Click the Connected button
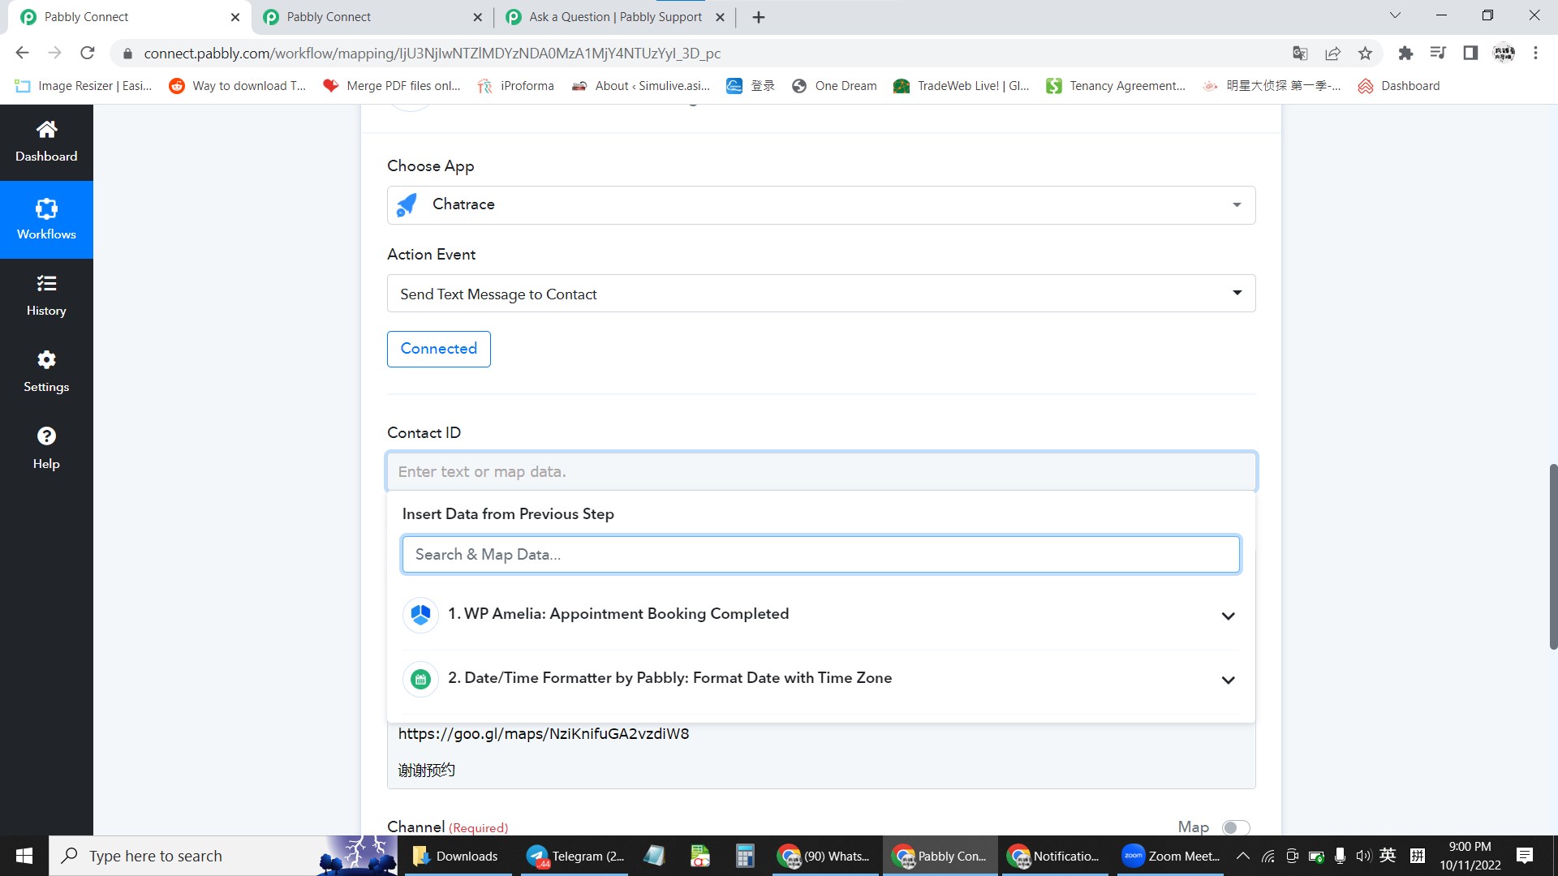The width and height of the screenshot is (1558, 876). tap(439, 349)
